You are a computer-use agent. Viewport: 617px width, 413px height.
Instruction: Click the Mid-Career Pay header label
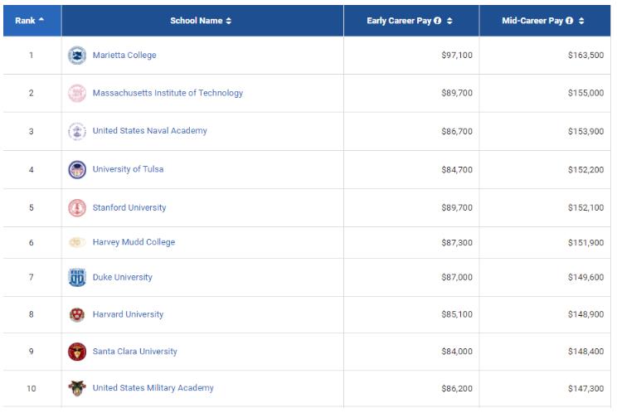[532, 21]
